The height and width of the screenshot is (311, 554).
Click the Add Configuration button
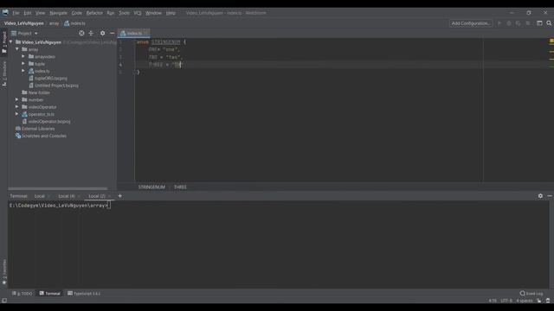point(471,23)
